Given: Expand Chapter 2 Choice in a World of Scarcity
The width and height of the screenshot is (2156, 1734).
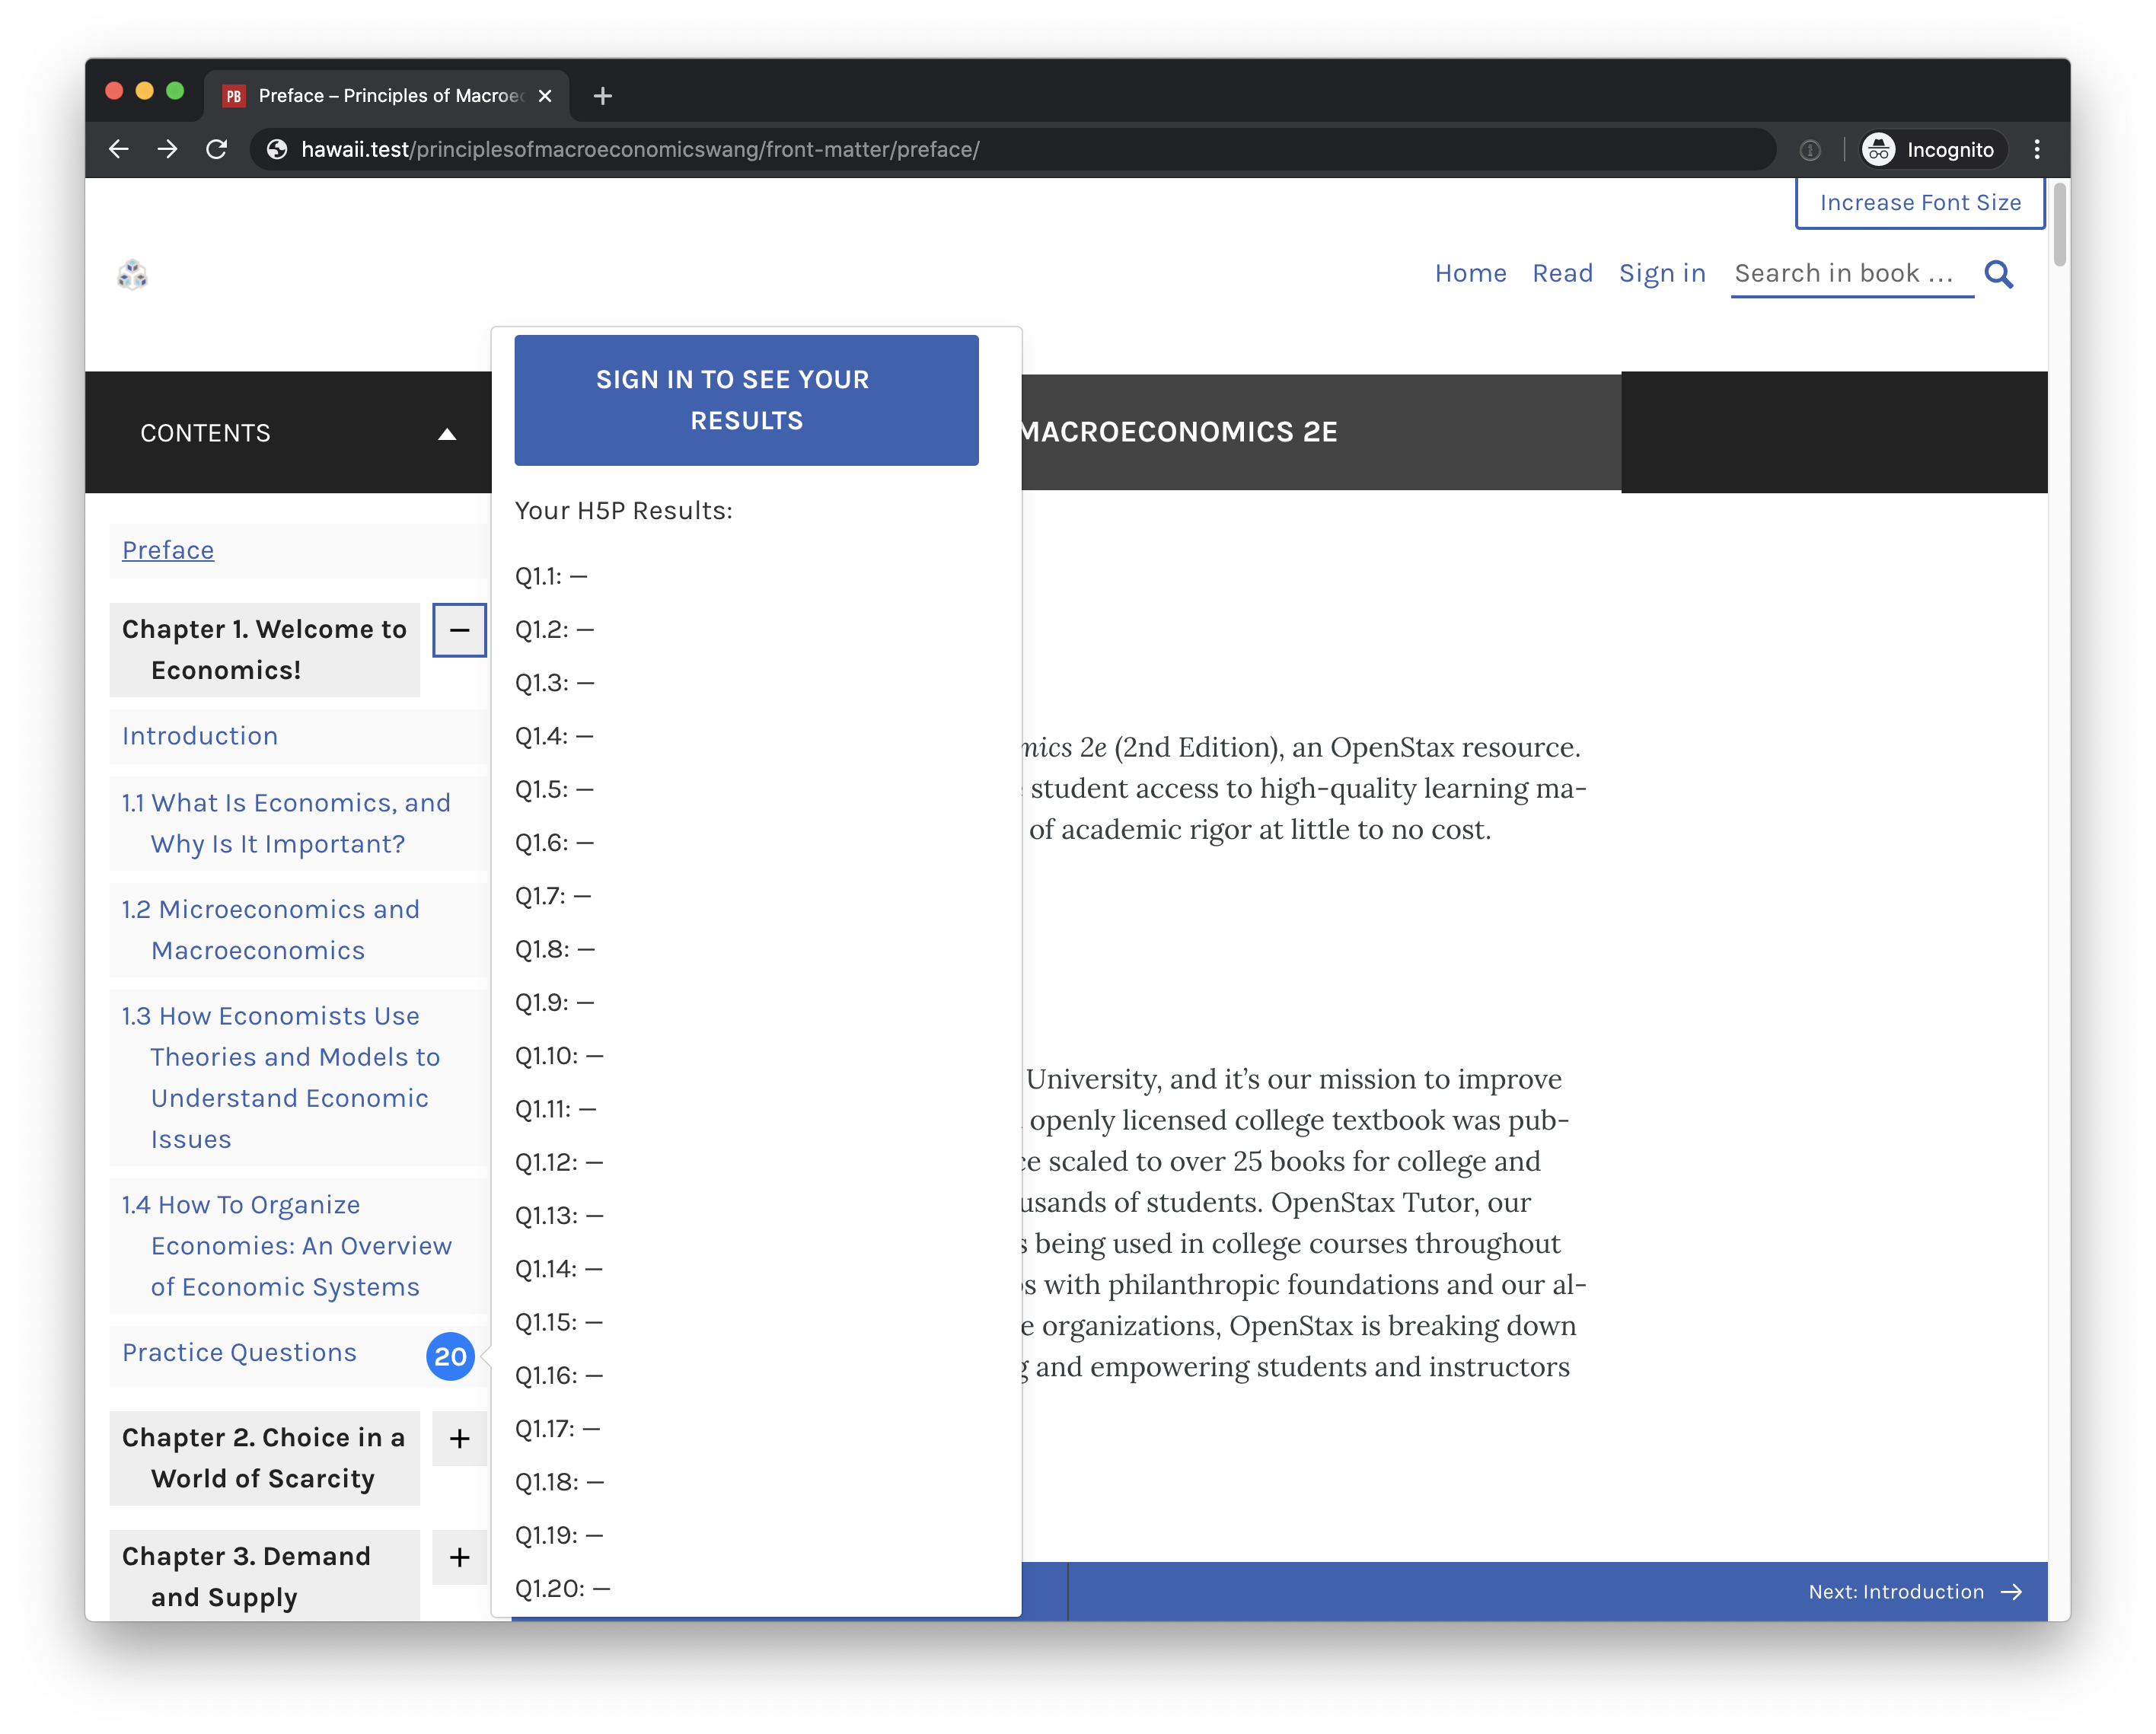Looking at the screenshot, I should pos(459,1438).
